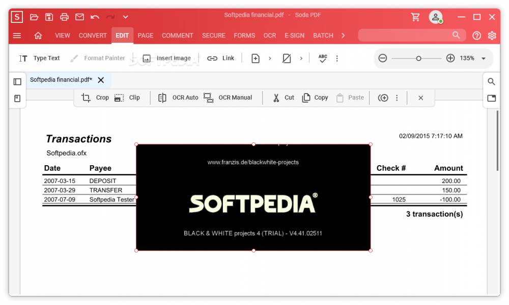Crop the selected image
Viewport: 509px width, 305px height.
95,98
